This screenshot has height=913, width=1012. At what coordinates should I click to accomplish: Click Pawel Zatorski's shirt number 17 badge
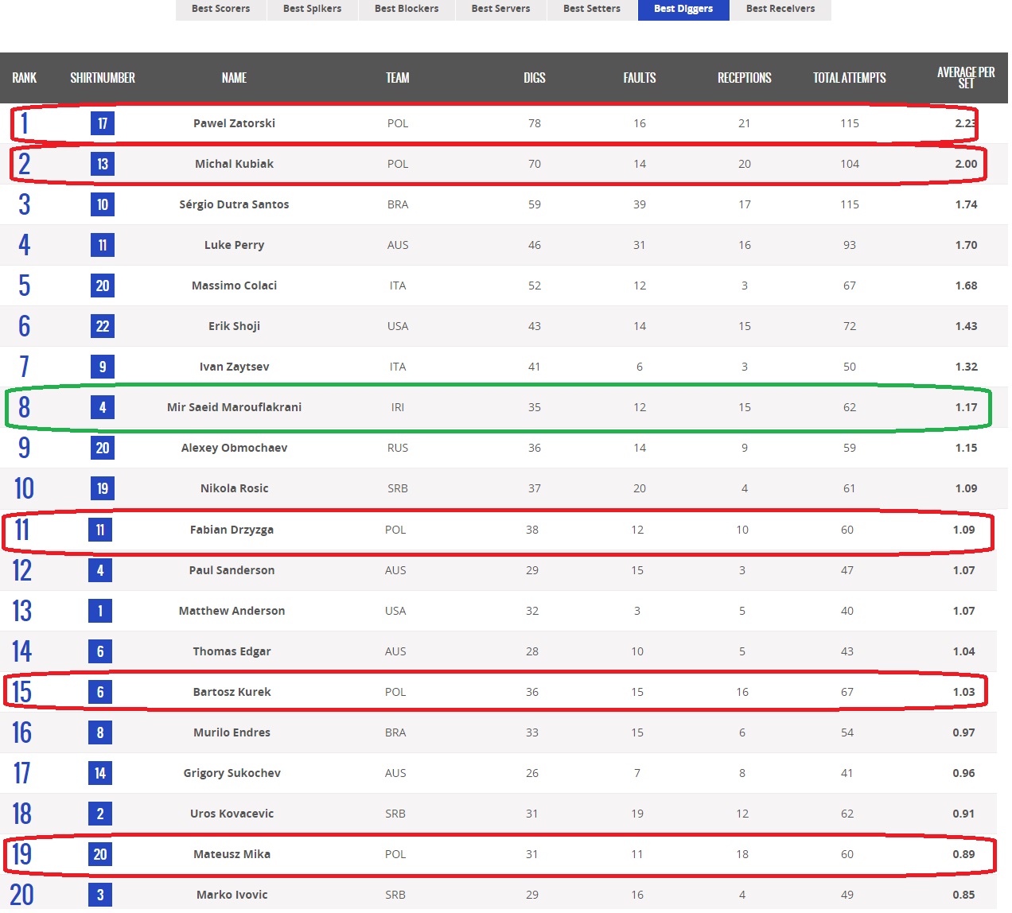coord(103,123)
